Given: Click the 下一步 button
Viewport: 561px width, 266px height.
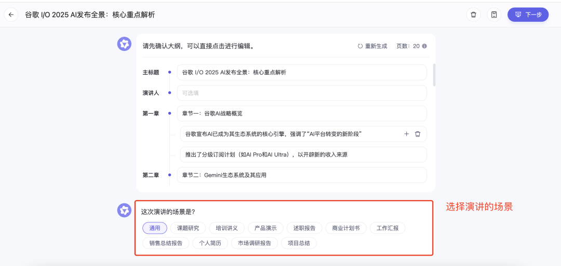Looking at the screenshot, I should tap(528, 15).
